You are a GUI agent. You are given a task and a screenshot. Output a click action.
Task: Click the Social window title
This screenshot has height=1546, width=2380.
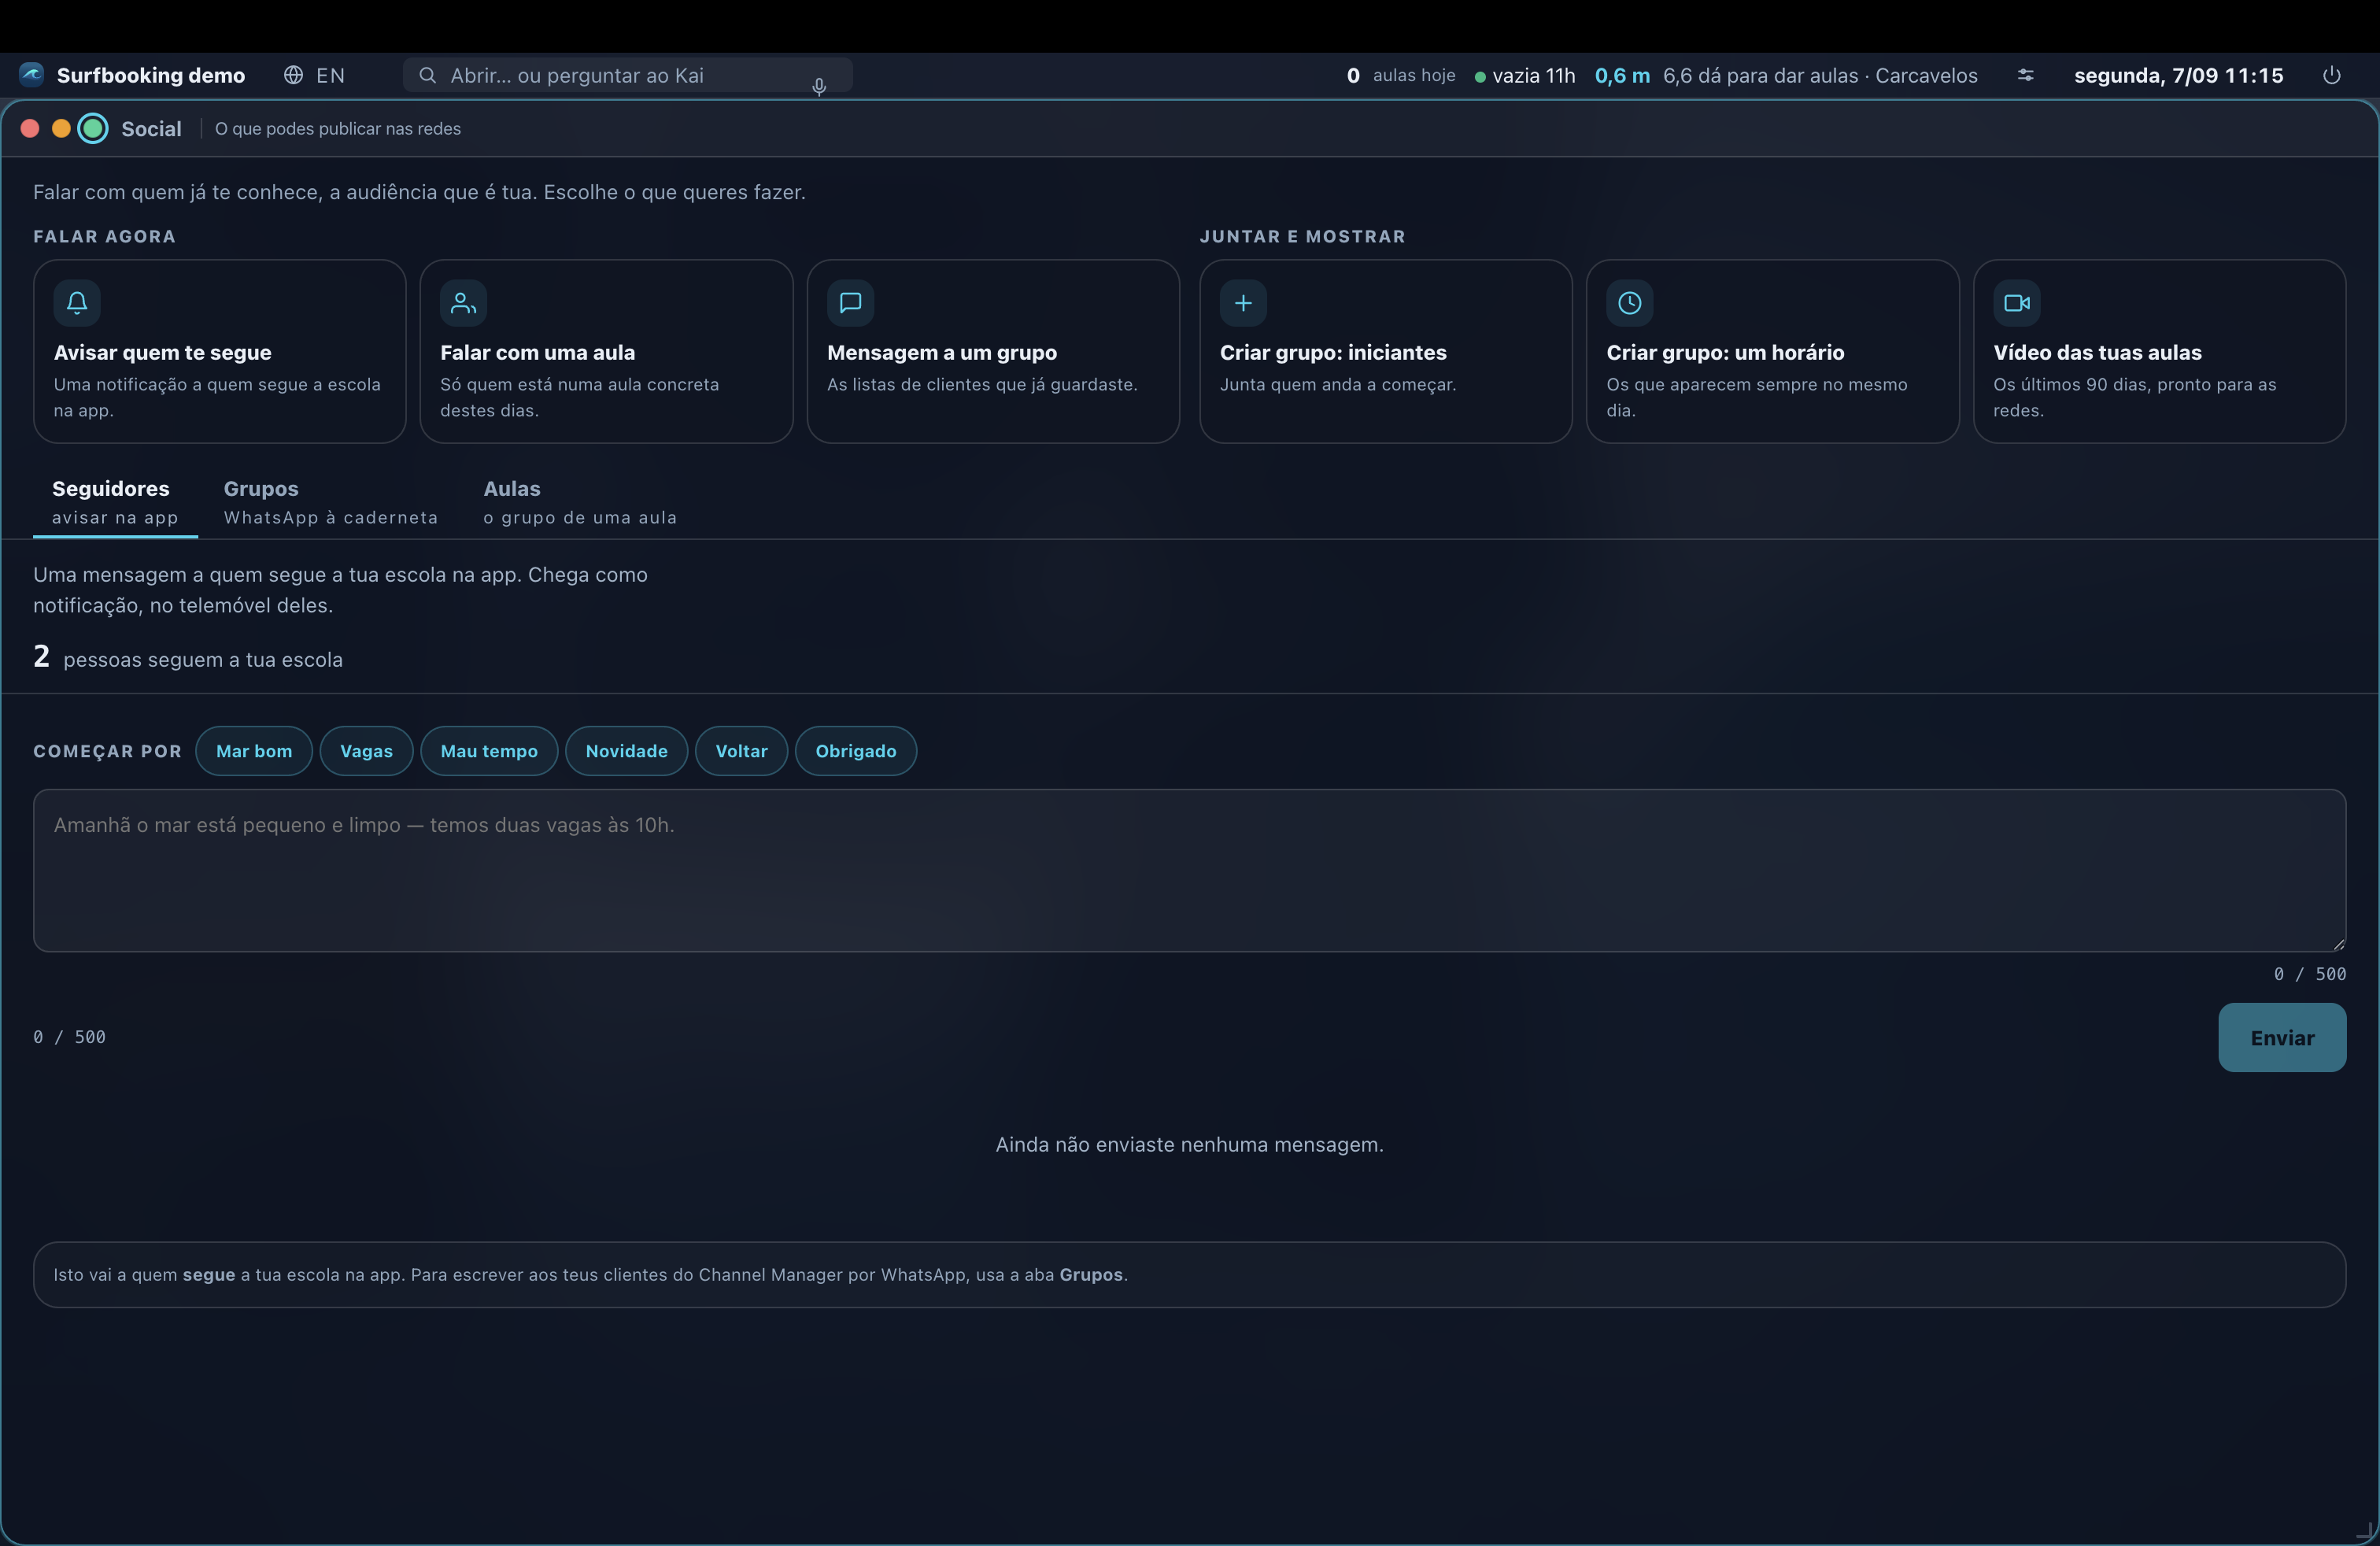(x=151, y=128)
